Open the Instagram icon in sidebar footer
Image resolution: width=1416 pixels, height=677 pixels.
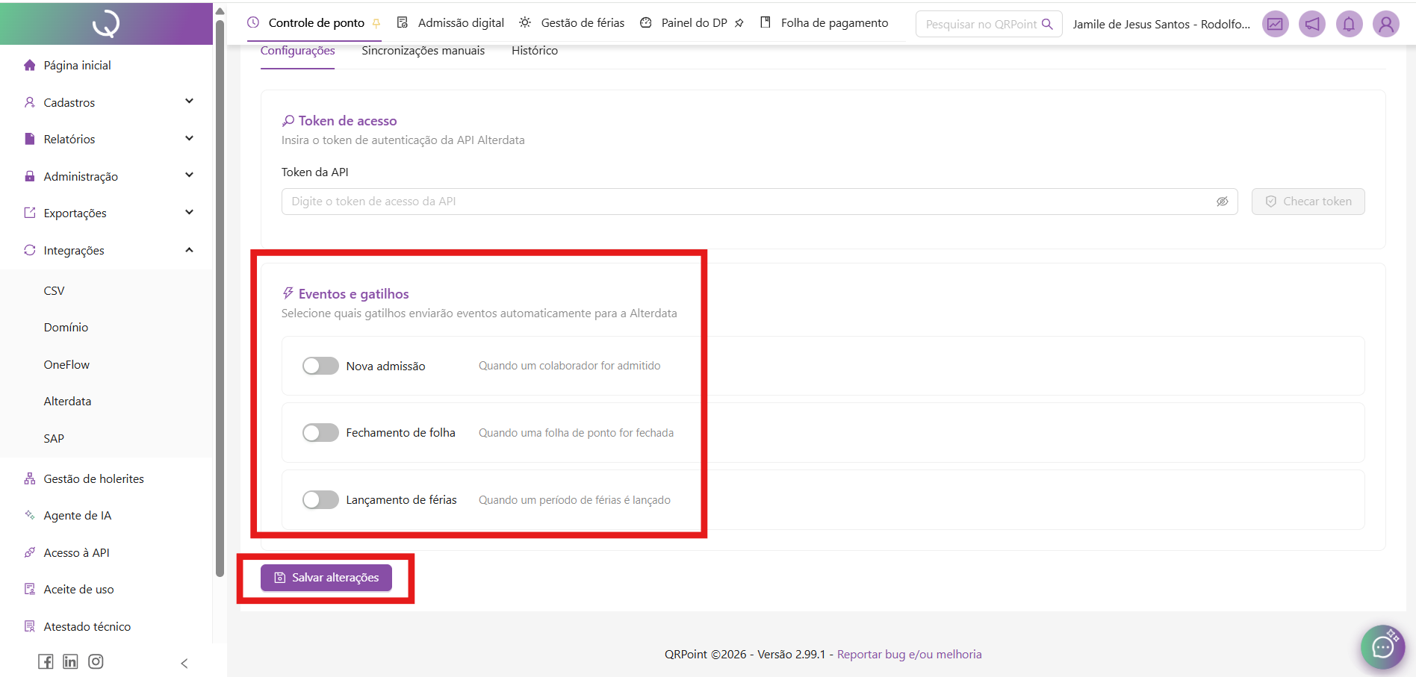(x=96, y=661)
